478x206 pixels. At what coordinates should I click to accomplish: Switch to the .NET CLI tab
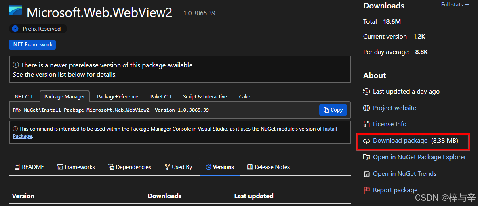(x=23, y=96)
